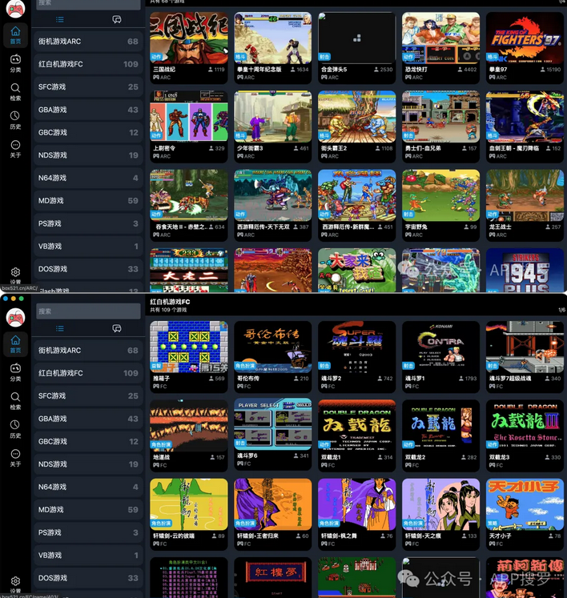Open the 哥伦布传 game card
The image size is (567, 598).
click(x=273, y=356)
